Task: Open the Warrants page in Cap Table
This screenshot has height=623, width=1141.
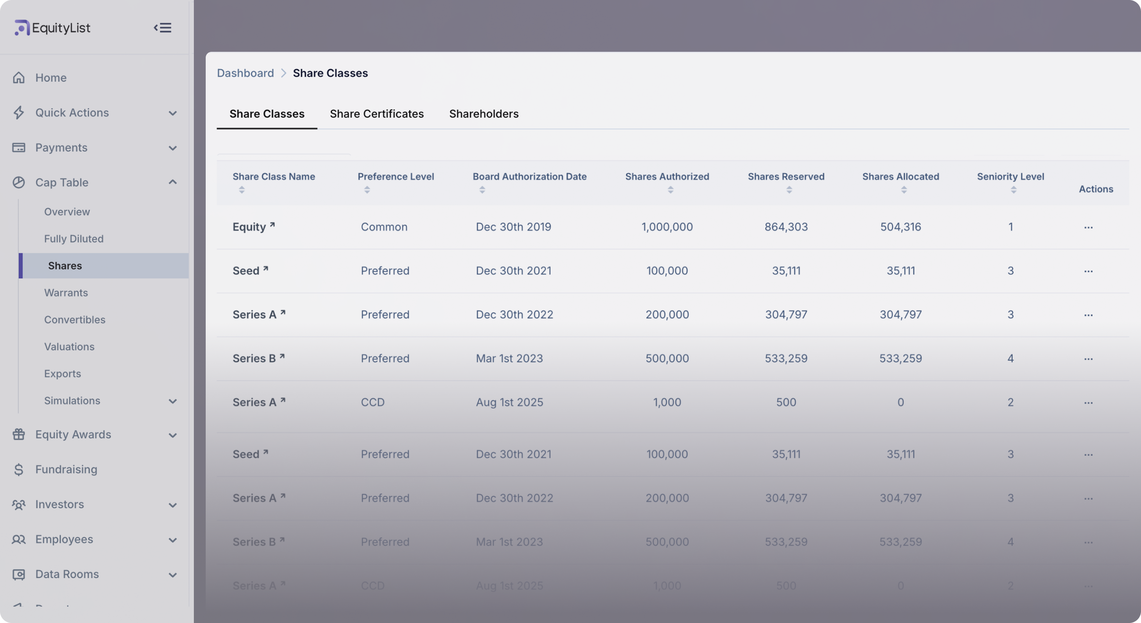Action: pyautogui.click(x=66, y=293)
